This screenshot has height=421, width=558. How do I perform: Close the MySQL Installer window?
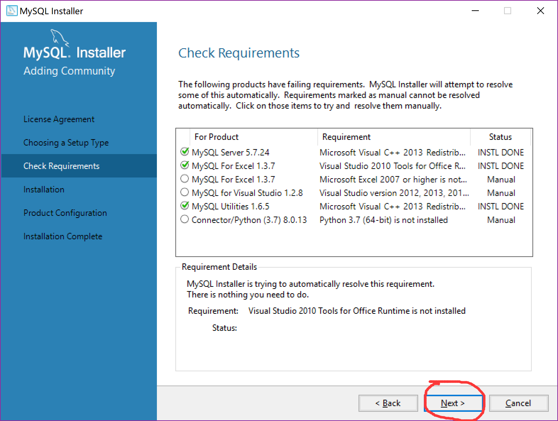[541, 11]
